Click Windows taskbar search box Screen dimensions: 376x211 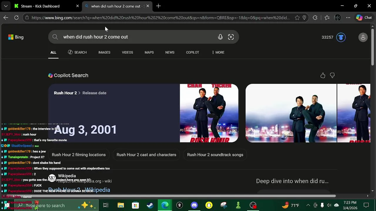(x=56, y=205)
